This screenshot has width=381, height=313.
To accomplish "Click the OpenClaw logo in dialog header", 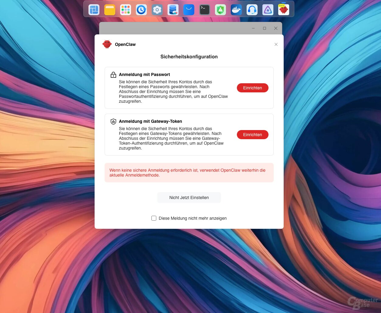I will coord(107,44).
